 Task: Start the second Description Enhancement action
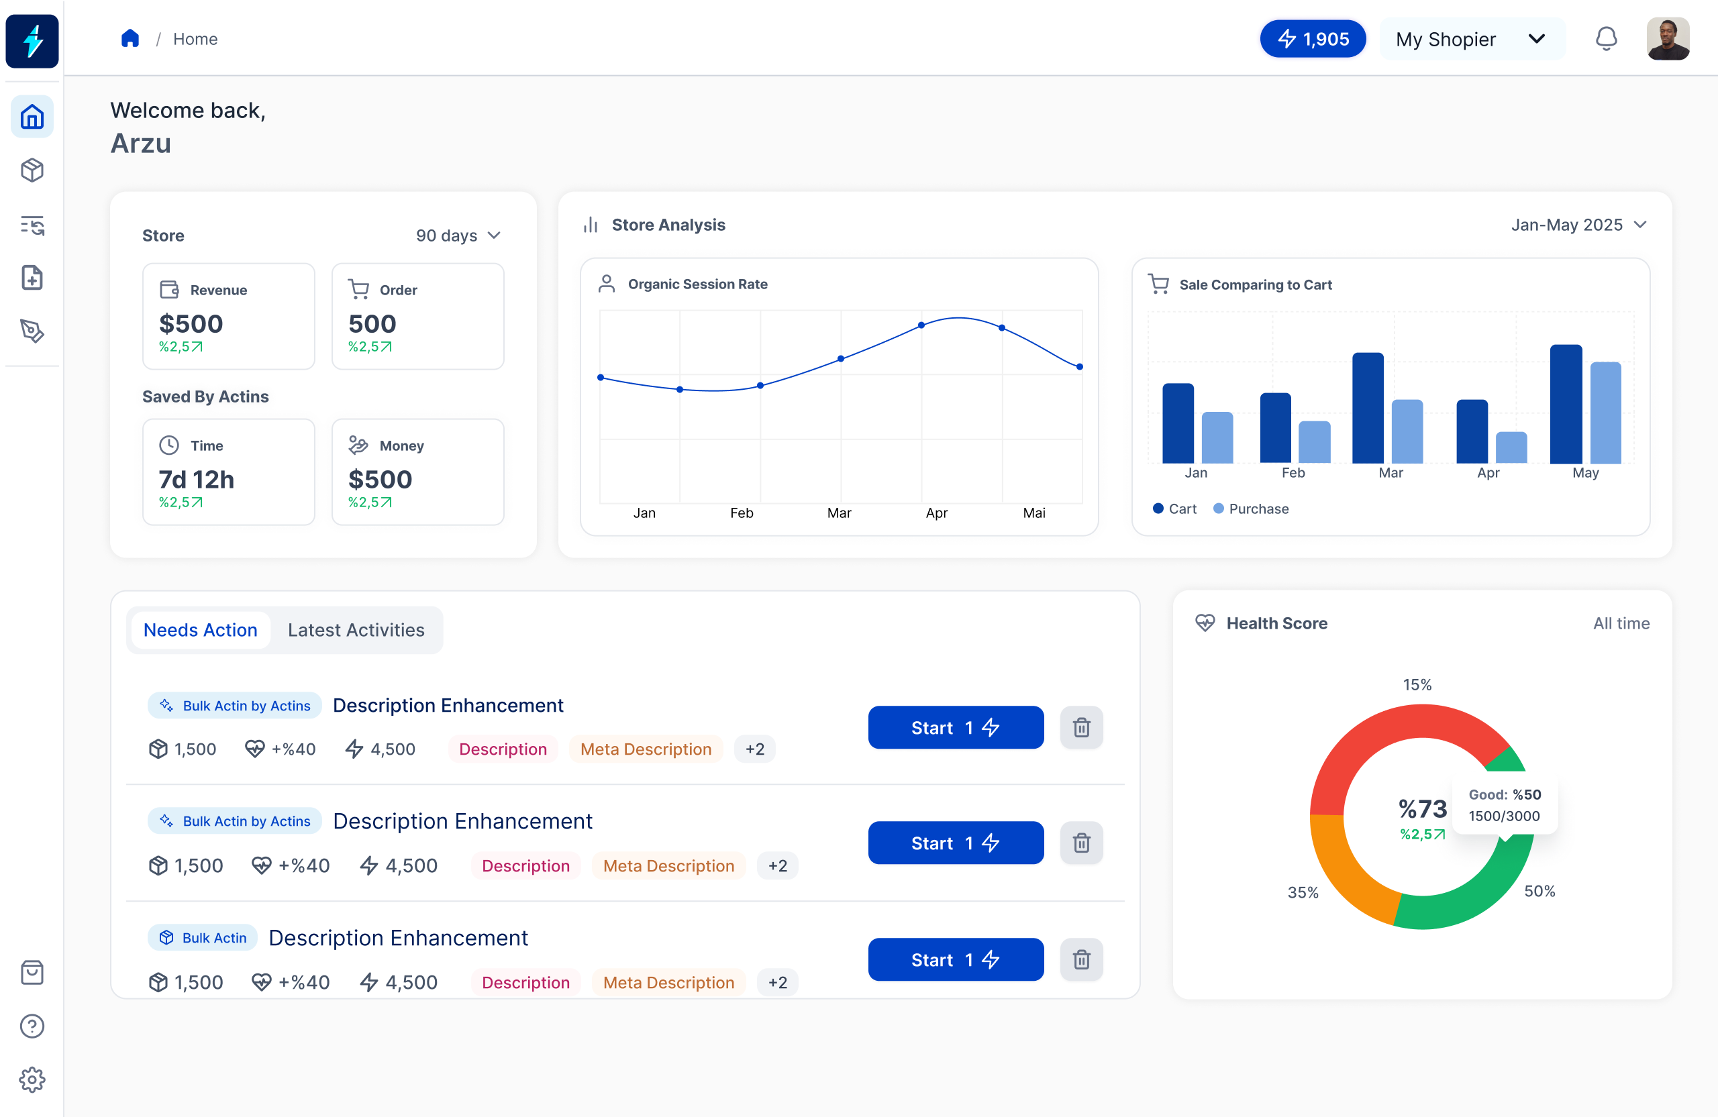(x=955, y=843)
